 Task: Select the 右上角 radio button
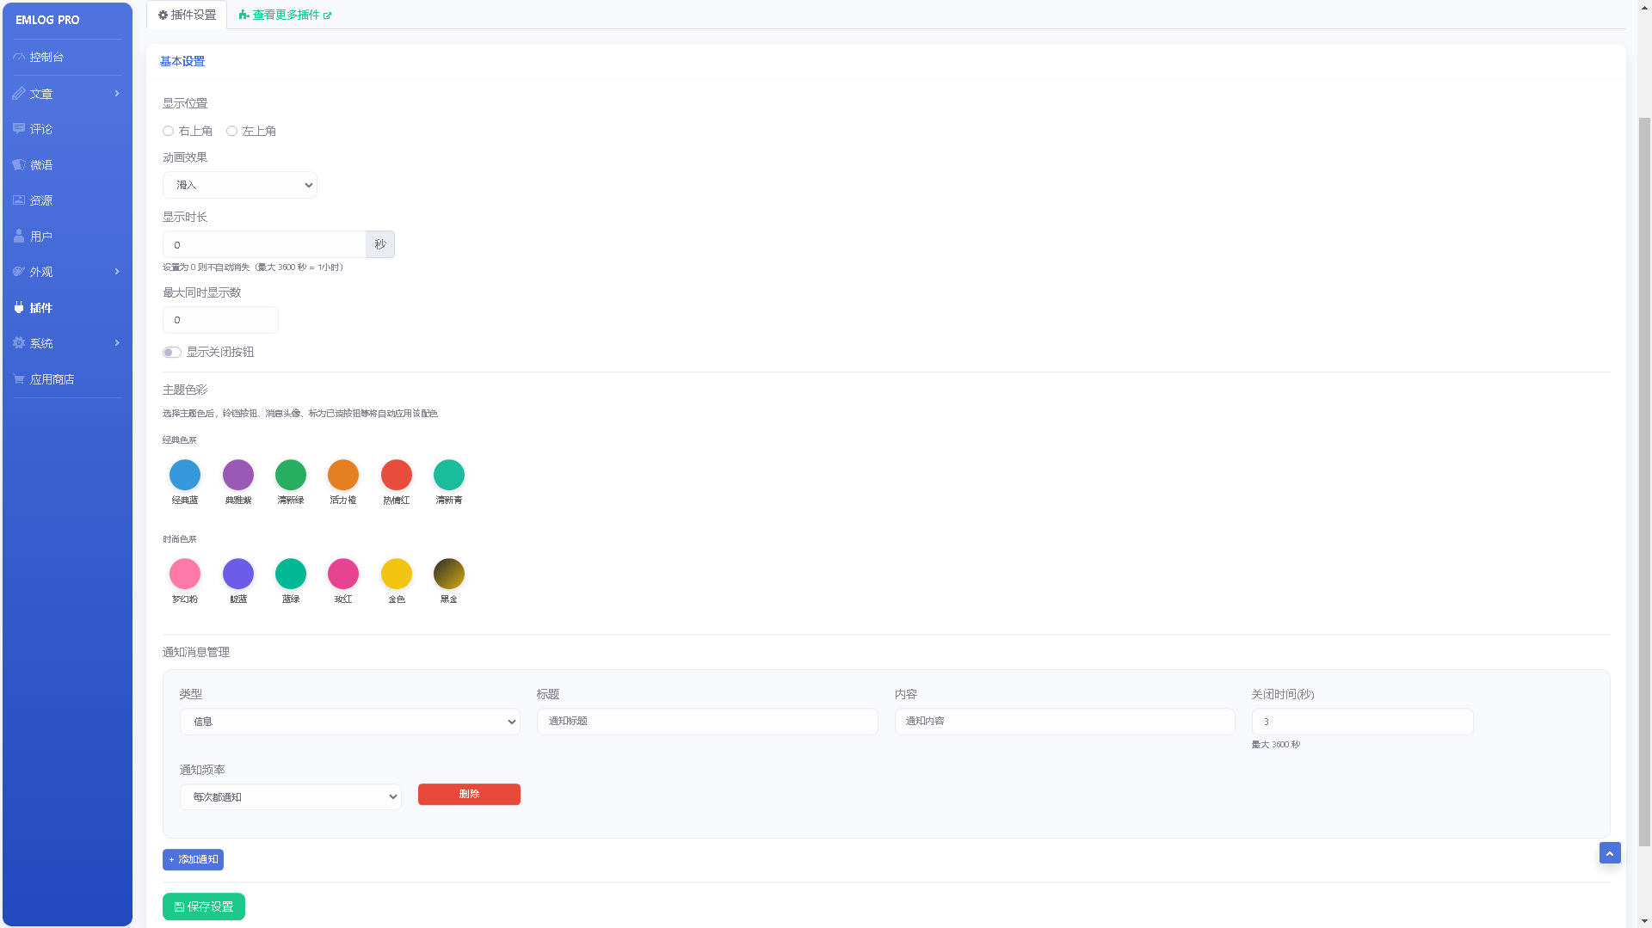coord(168,131)
